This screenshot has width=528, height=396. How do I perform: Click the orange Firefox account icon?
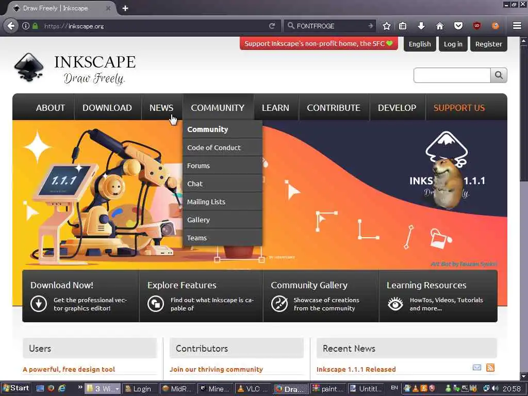[495, 26]
